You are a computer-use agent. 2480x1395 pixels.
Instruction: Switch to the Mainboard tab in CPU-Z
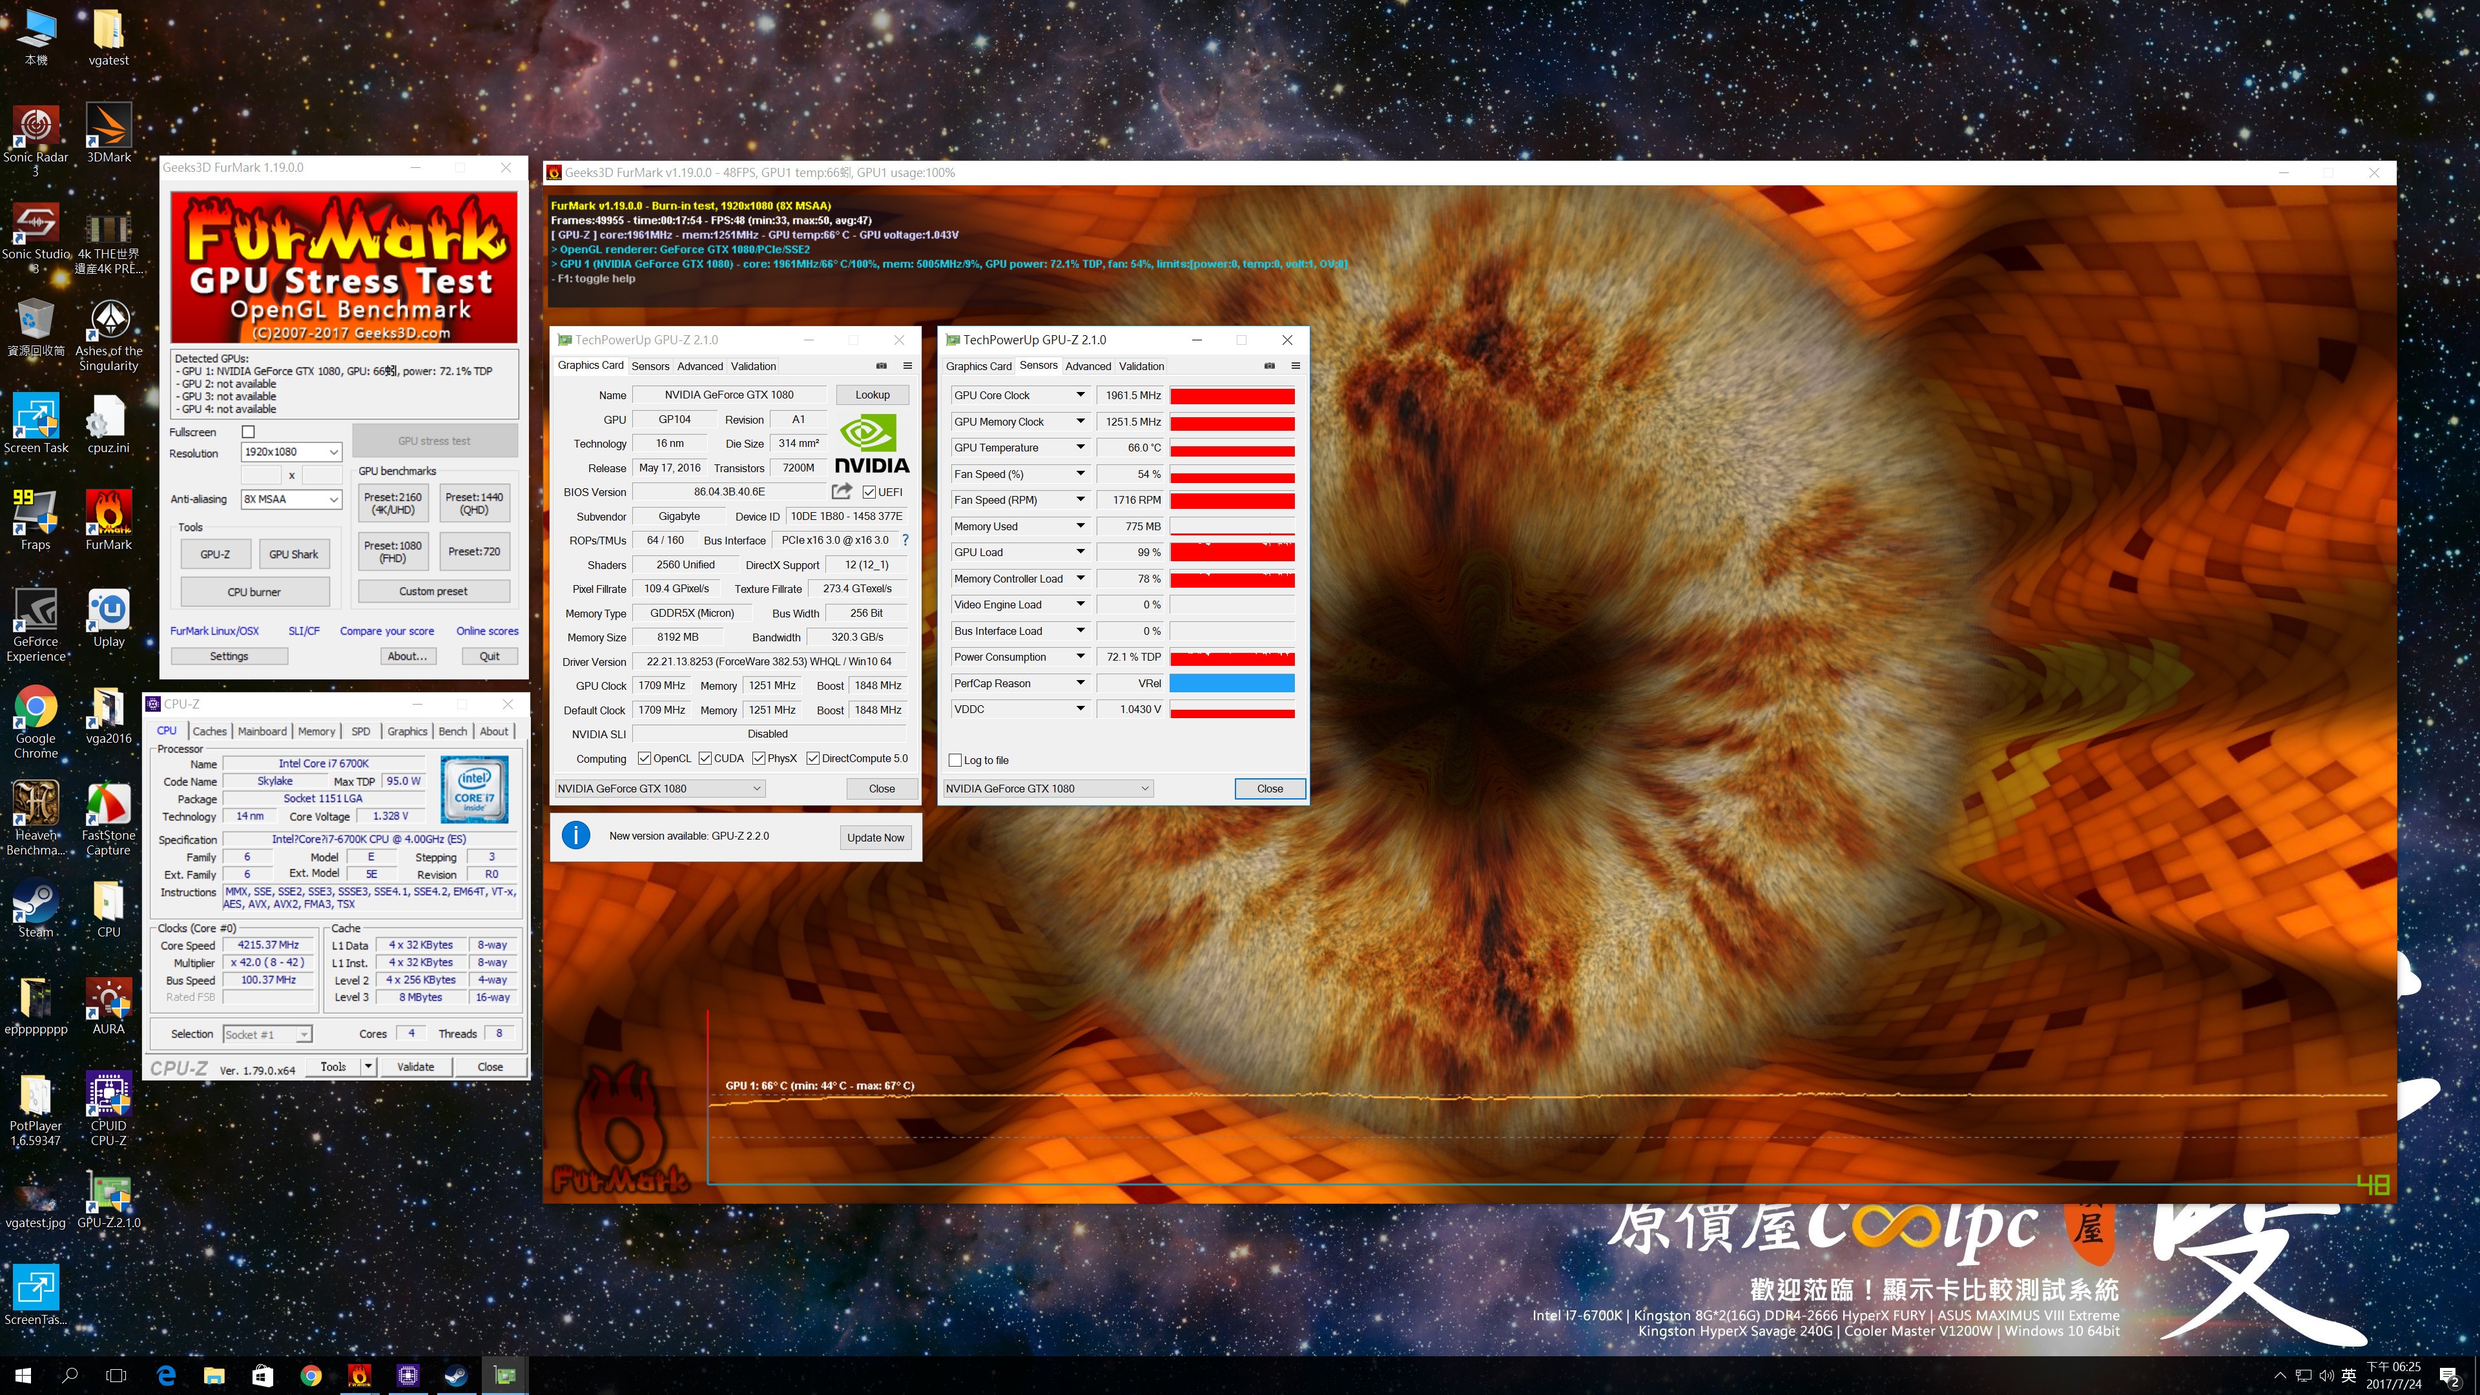coord(262,730)
